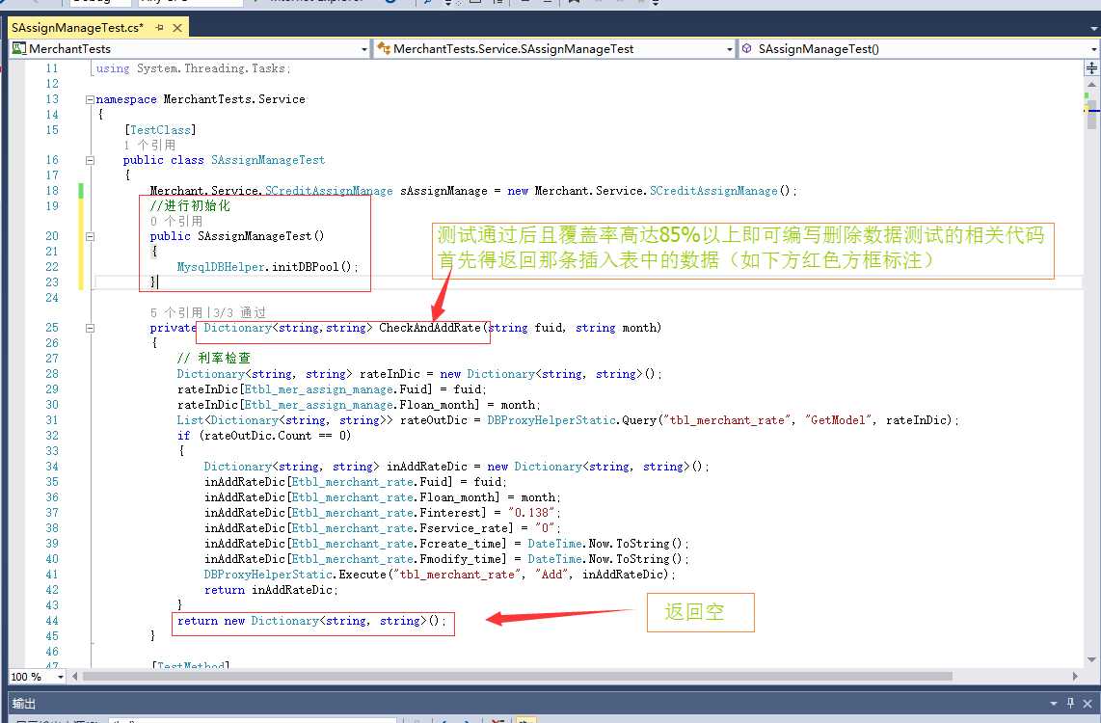Screen dimensions: 1101x723
Task: Collapse the SAssignManageTest class outlining toggle
Action: tap(90, 160)
